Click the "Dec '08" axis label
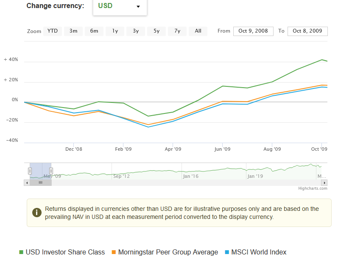Screen dimensions: 338x257 [x=74, y=149]
